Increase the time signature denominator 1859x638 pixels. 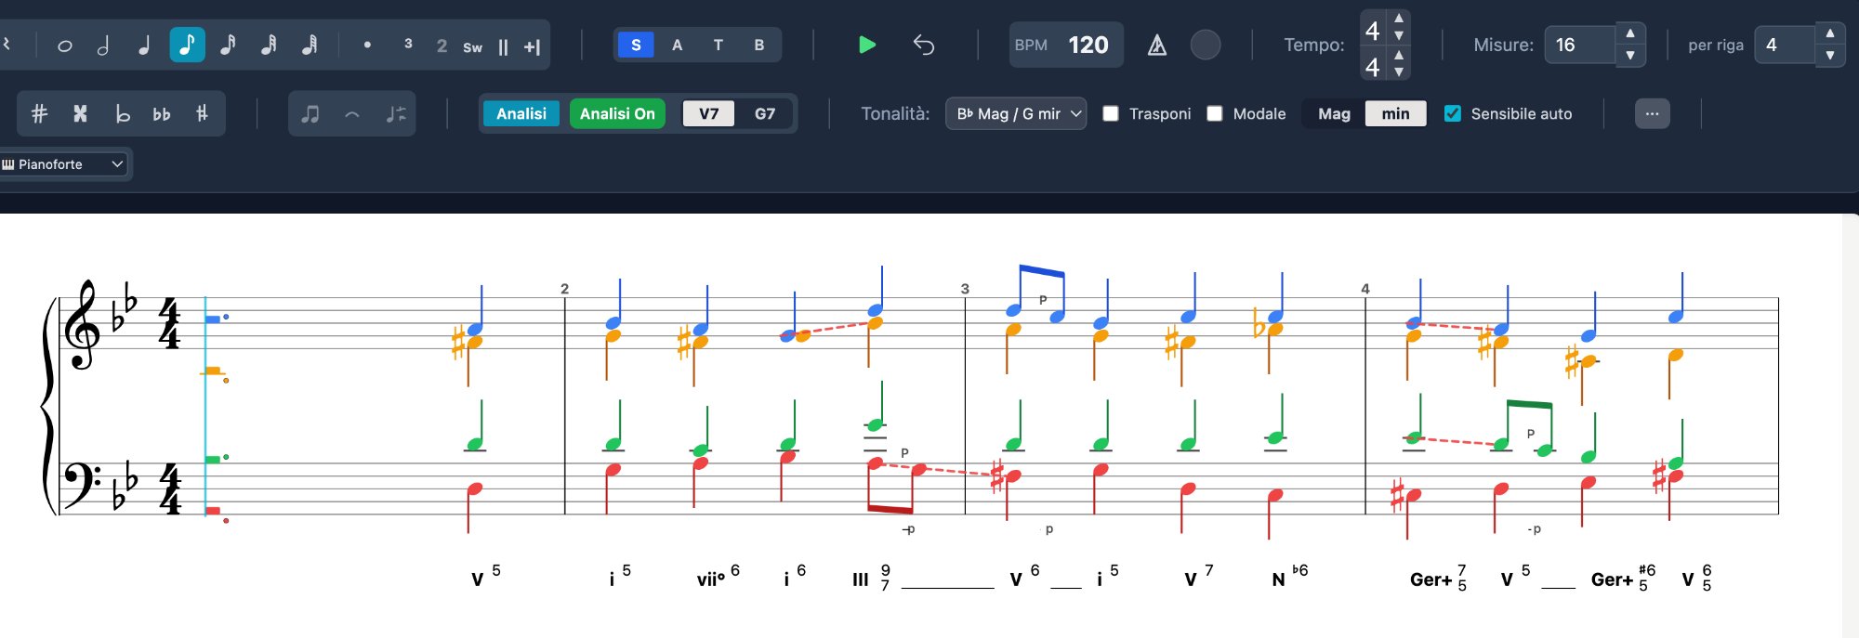(1399, 55)
